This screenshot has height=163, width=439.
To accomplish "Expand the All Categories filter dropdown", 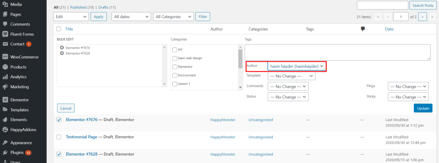I will [x=173, y=17].
